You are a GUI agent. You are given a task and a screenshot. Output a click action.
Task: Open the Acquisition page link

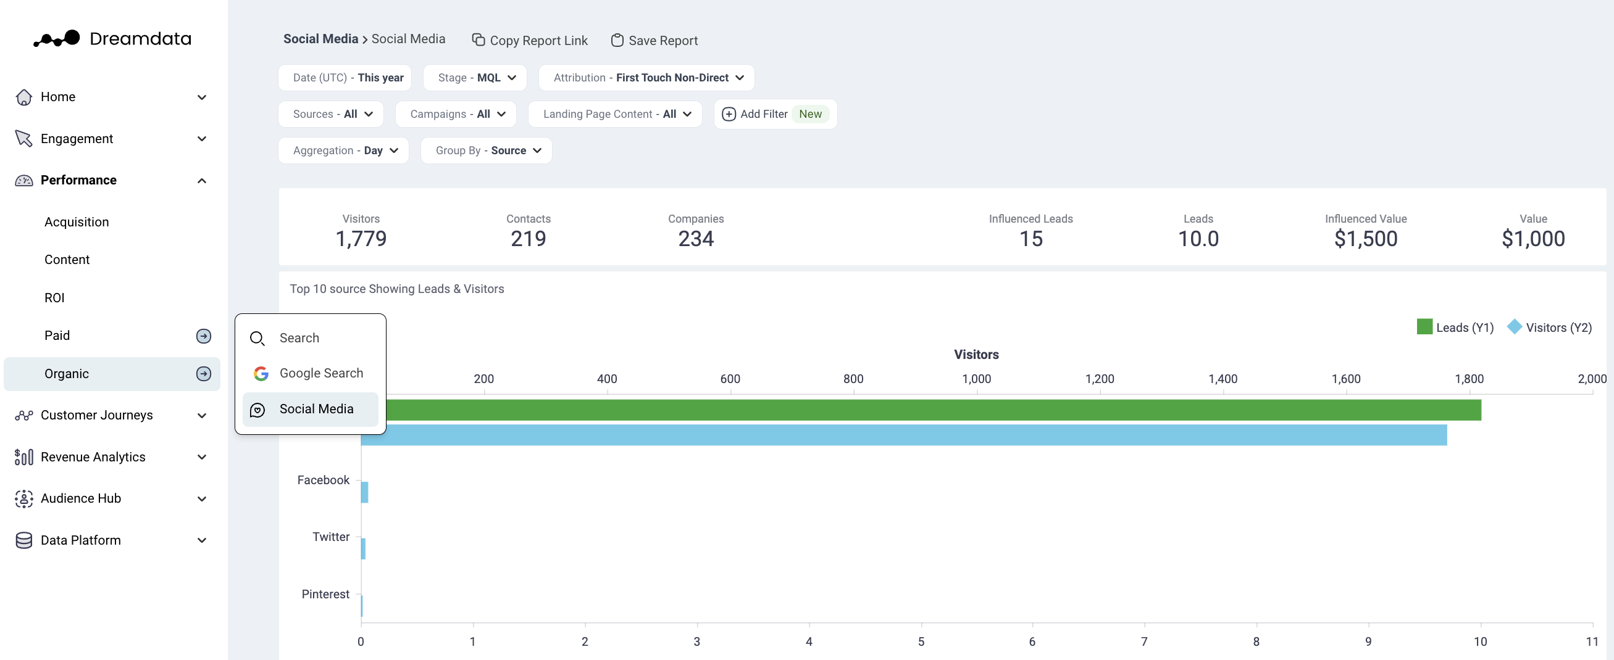coord(77,221)
